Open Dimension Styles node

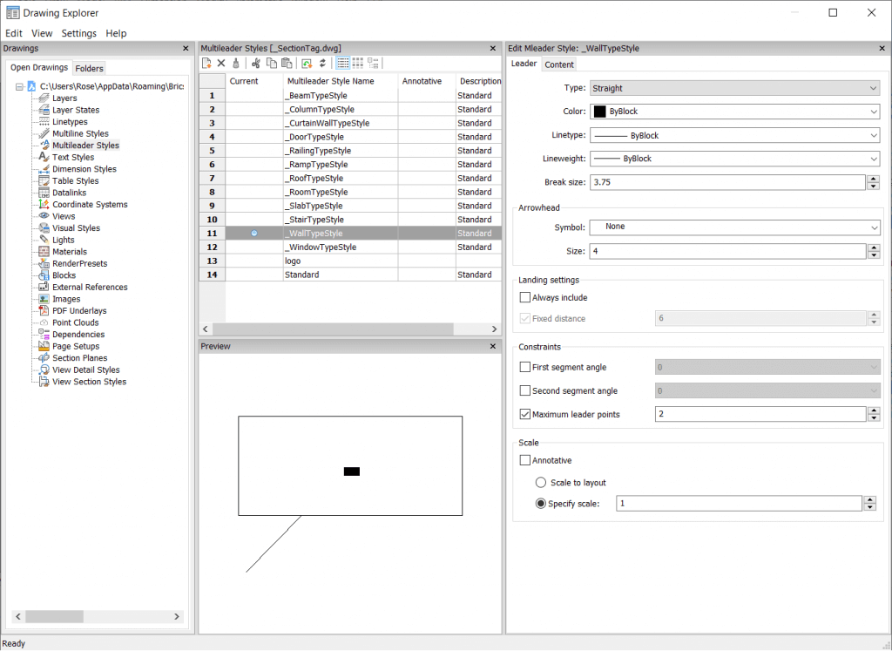(x=84, y=169)
